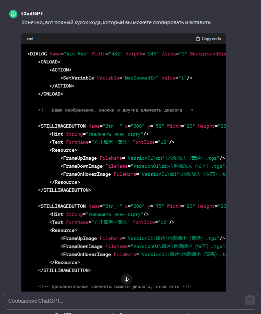Click the DIALOG Name="Win_Map" code line
This screenshot has width=261, height=314.
point(127,54)
